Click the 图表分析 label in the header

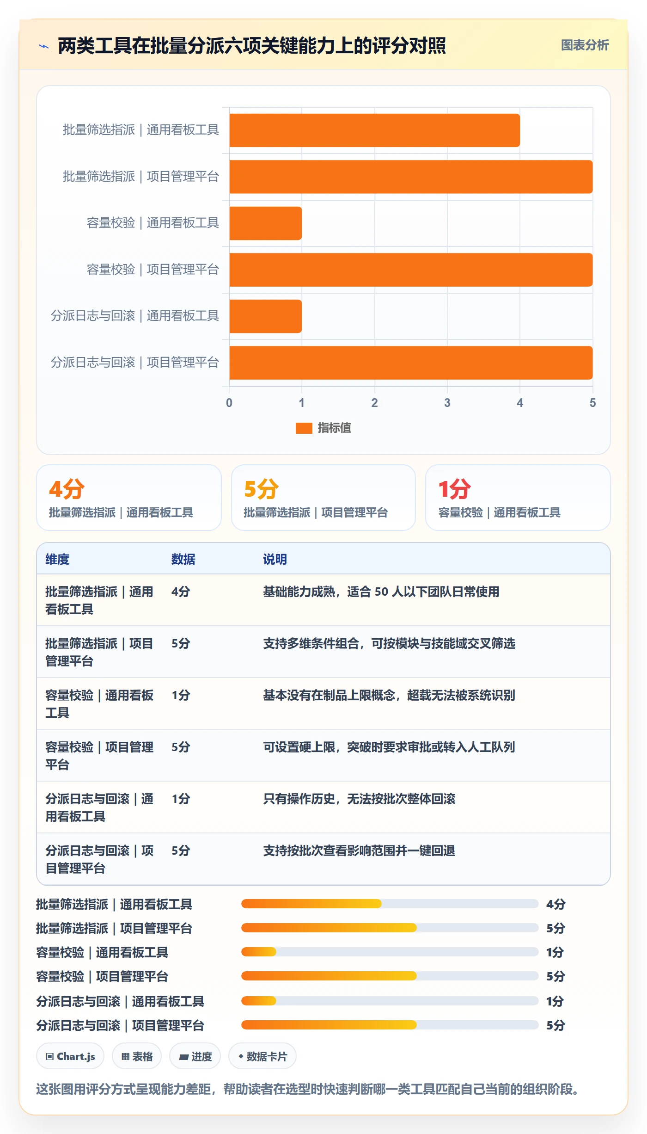585,45
